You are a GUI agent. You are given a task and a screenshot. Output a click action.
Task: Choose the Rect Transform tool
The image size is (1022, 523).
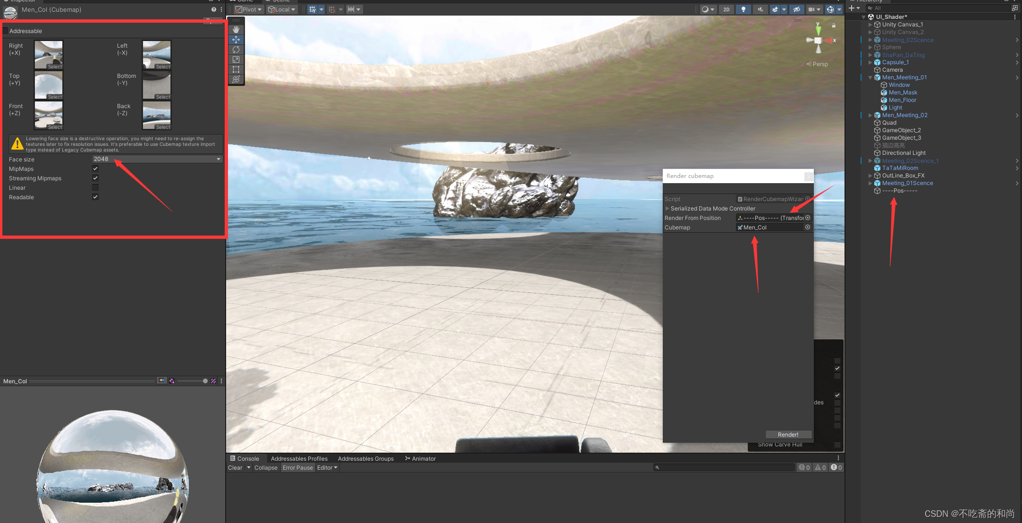pos(236,69)
